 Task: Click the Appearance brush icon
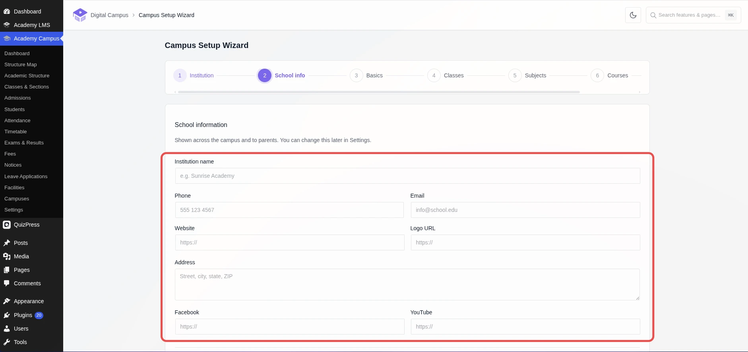click(x=7, y=301)
